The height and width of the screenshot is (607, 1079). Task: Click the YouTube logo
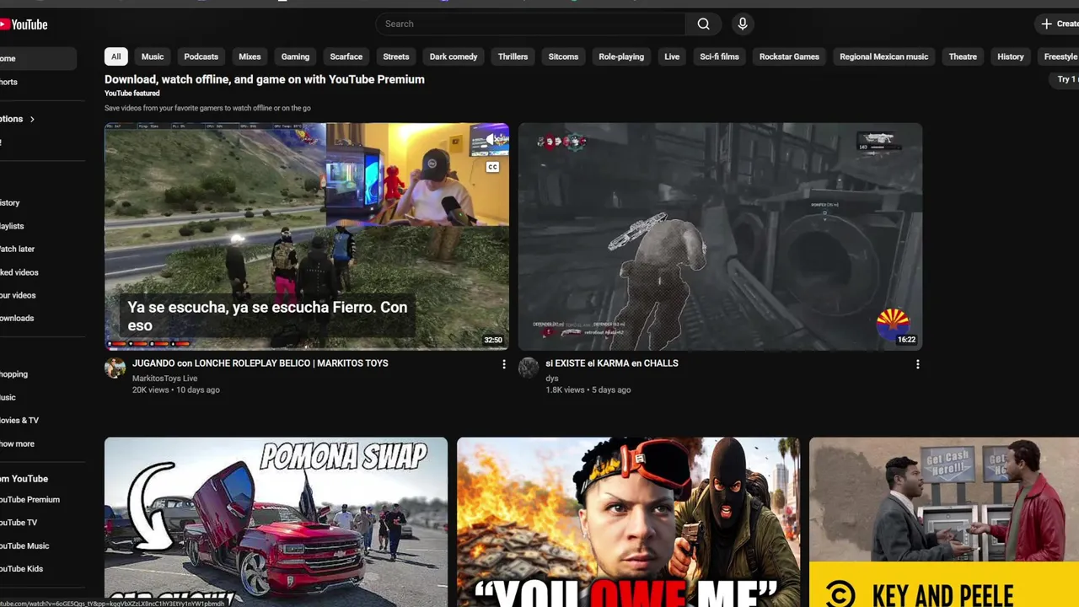pos(24,24)
